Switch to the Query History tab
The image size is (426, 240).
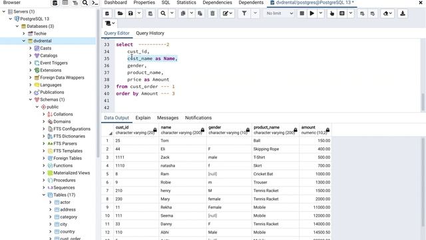pos(150,33)
